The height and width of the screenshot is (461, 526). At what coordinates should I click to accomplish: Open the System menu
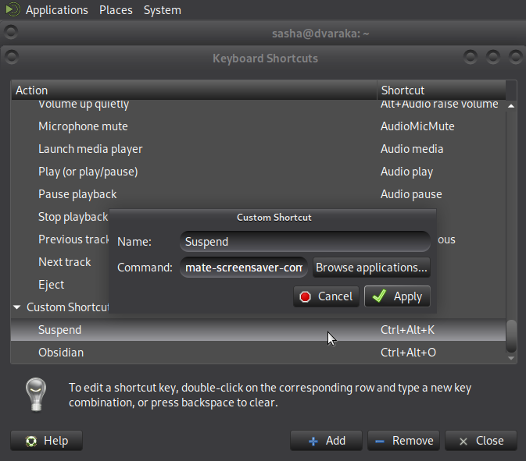tap(163, 10)
